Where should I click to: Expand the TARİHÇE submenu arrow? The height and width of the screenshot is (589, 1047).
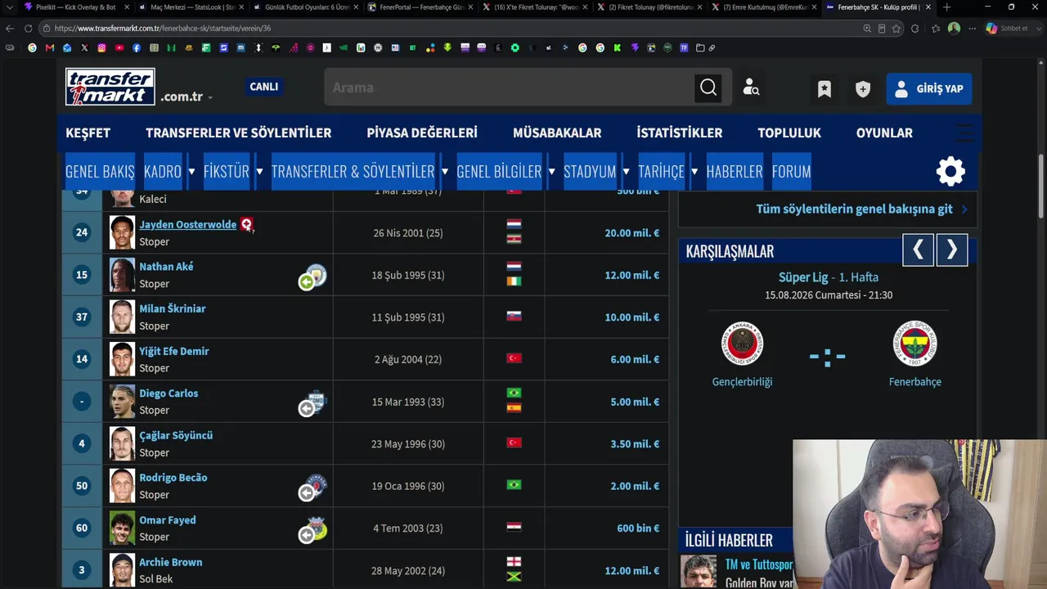coord(694,172)
